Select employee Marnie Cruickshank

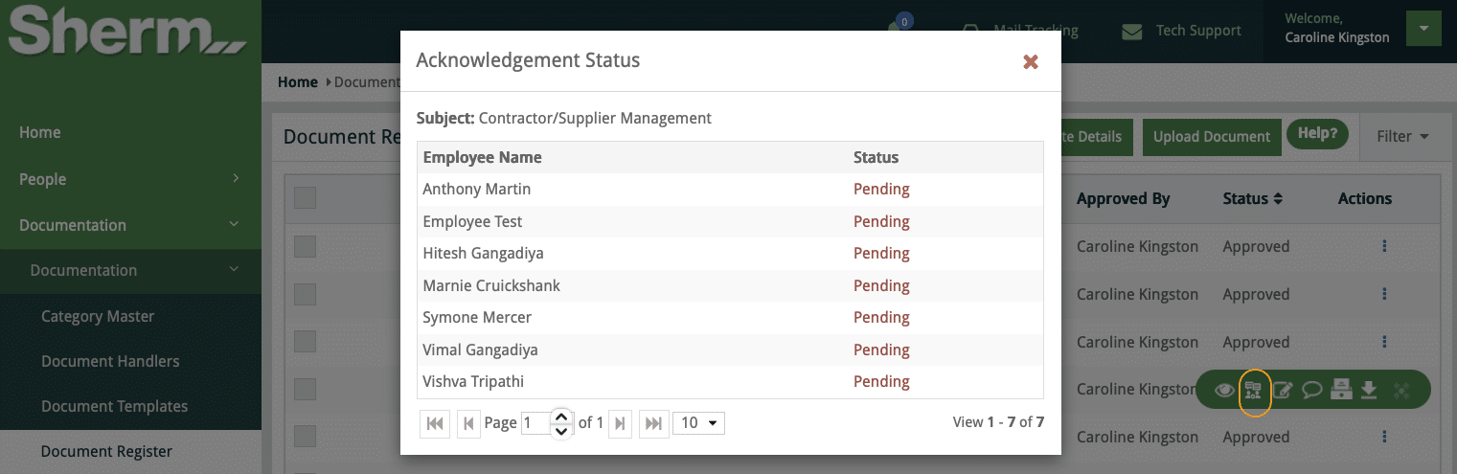[x=491, y=285]
